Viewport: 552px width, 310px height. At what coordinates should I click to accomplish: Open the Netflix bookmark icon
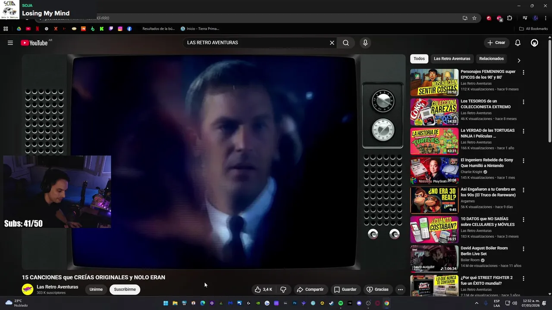tap(38, 29)
